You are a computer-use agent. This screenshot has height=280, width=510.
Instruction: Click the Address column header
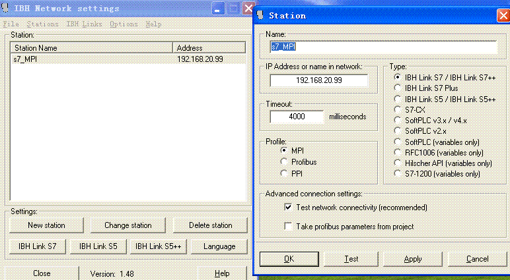click(x=209, y=47)
